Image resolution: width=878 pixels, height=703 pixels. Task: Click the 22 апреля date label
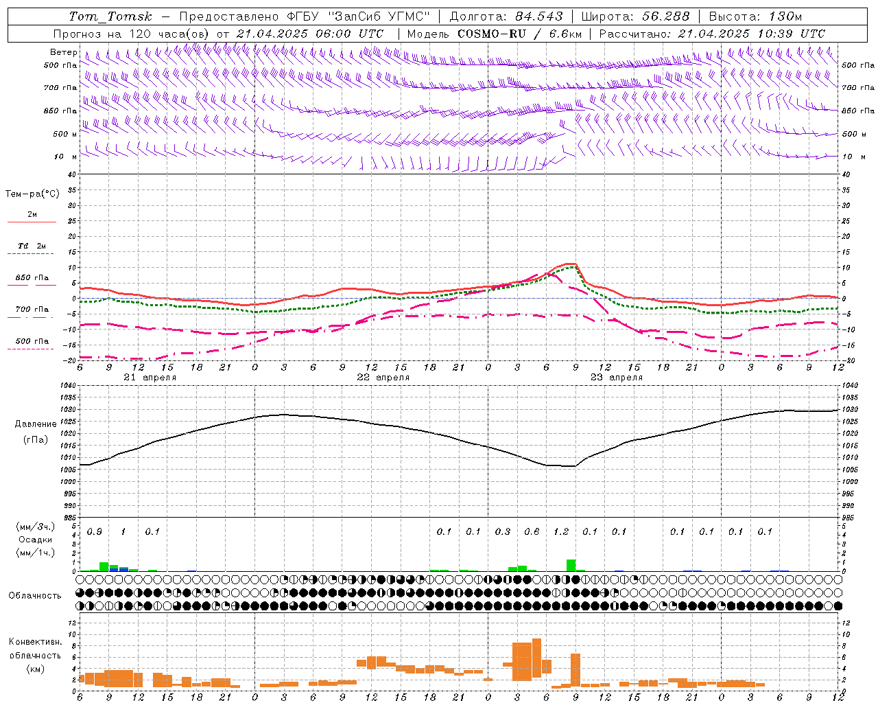click(383, 378)
